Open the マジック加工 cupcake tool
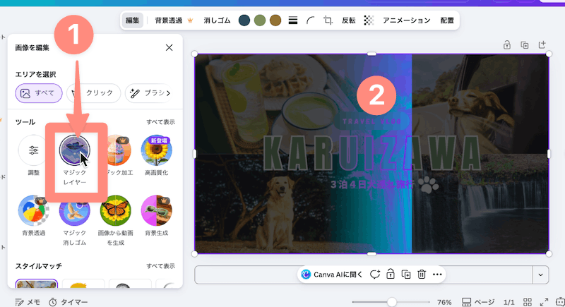 [117, 155]
